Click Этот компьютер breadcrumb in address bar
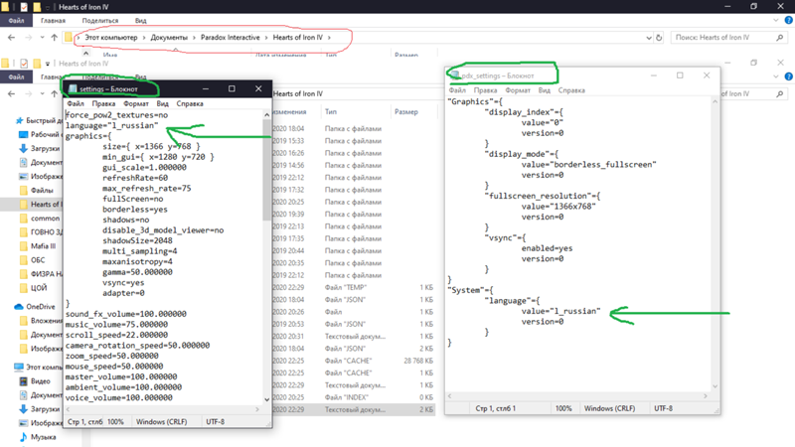 111,38
